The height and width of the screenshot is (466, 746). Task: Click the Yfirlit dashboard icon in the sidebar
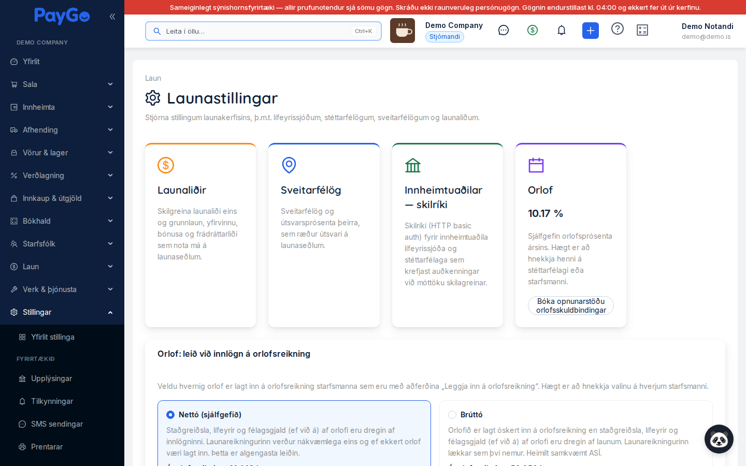[14, 62]
